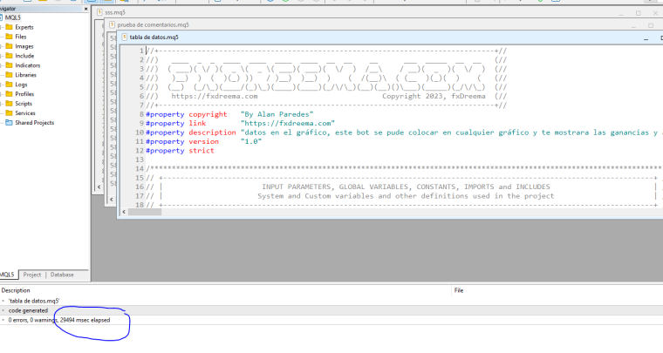Click the 'INPUT PARAMETERS, GLOBAL VARIABLES' comment line
Screen dimensions: 663x353
pos(406,187)
